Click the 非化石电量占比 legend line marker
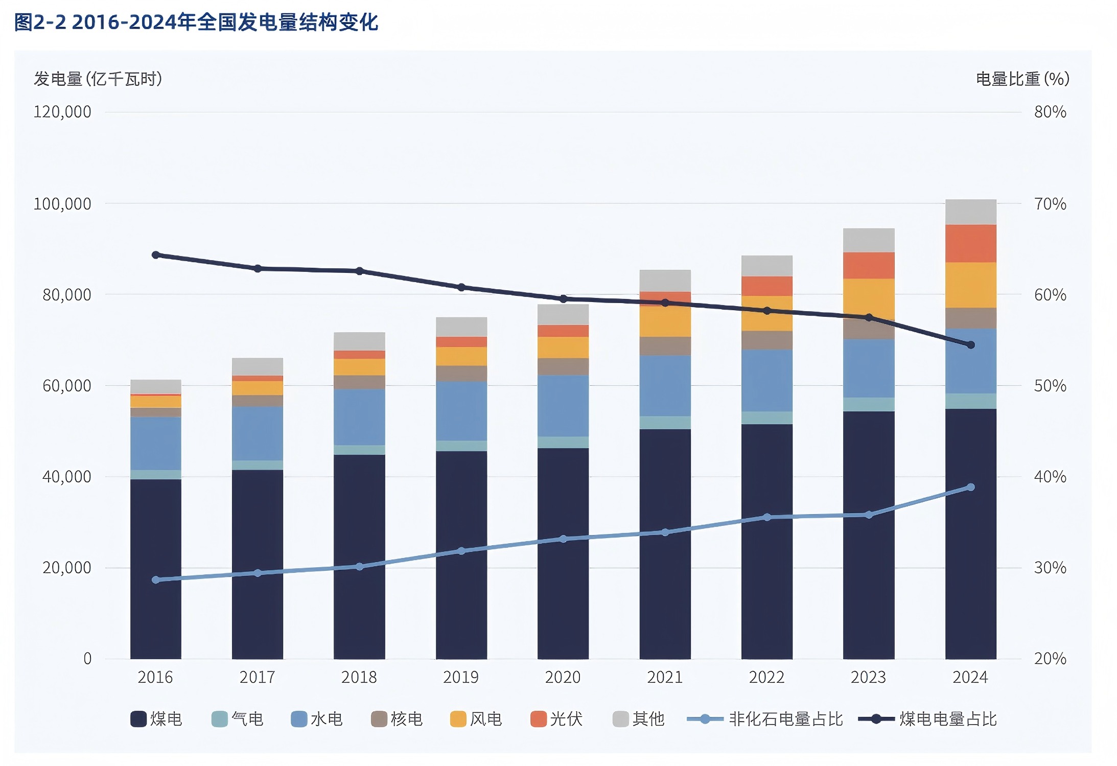The height and width of the screenshot is (766, 1117). (705, 719)
